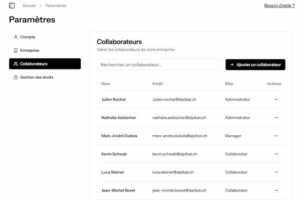
Task: Open actions menu for Jean-Michel Bovet
Action: 276,190
